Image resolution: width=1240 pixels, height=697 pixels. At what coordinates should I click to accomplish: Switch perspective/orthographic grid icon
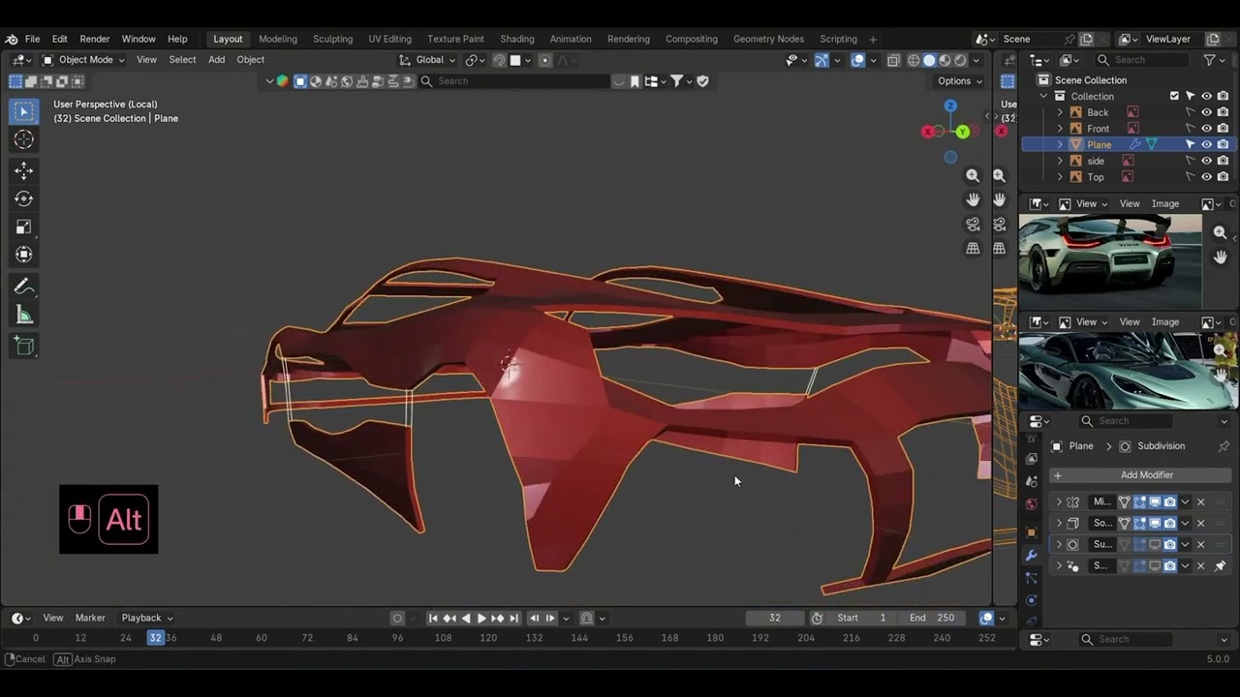tap(973, 248)
